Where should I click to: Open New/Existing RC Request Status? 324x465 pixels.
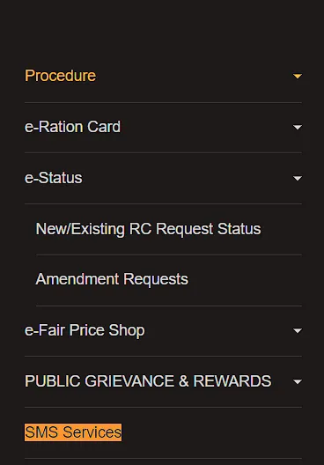click(148, 229)
